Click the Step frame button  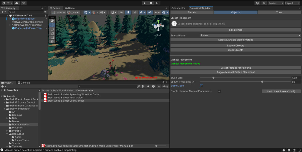[157, 3]
